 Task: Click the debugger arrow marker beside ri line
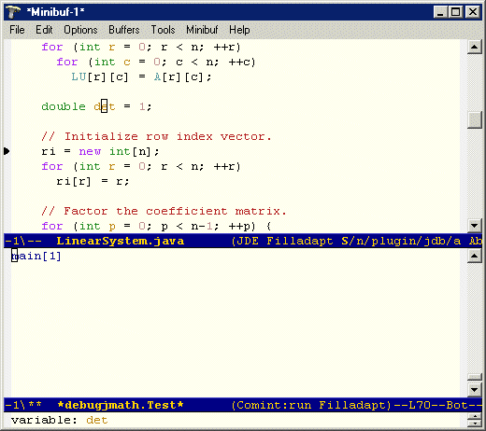(7, 151)
